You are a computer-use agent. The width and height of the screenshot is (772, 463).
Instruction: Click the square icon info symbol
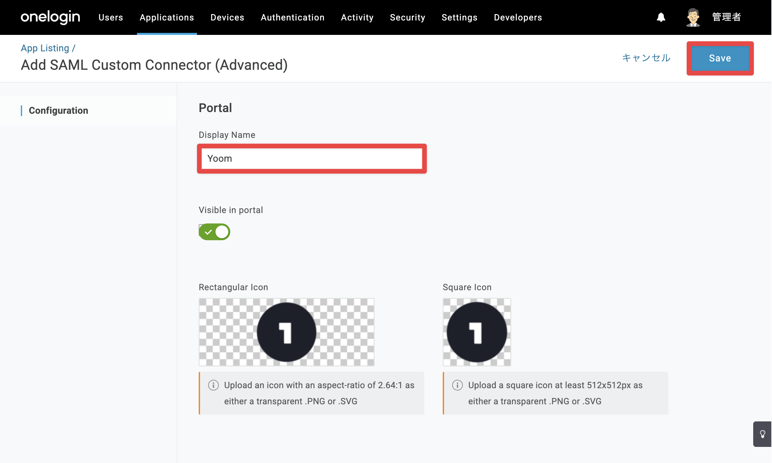457,385
